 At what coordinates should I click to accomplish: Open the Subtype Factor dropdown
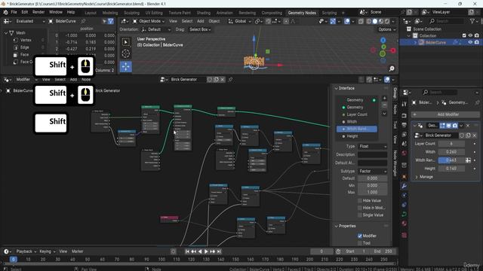372,171
